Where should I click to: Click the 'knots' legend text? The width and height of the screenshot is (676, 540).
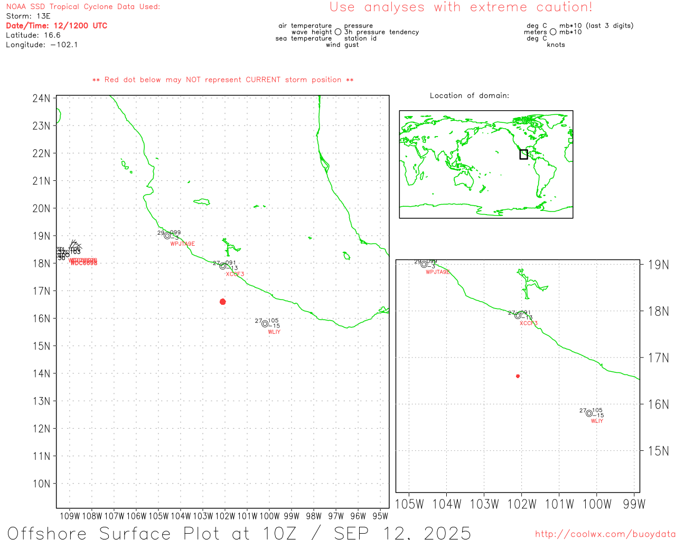[x=556, y=44]
